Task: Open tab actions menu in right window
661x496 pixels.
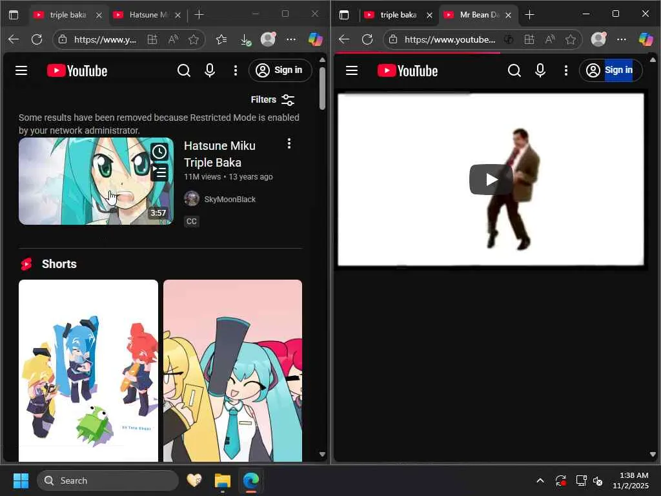Action: tap(344, 15)
